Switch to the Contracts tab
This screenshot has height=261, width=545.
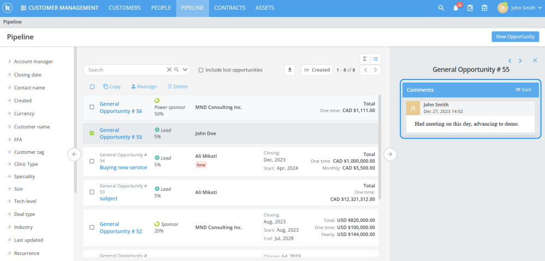point(230,8)
